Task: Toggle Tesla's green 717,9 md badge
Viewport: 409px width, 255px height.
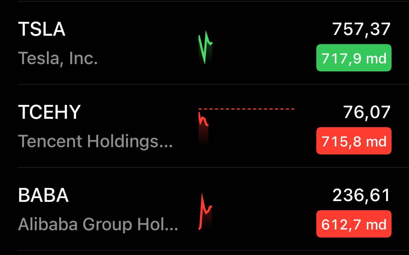Action: click(354, 58)
